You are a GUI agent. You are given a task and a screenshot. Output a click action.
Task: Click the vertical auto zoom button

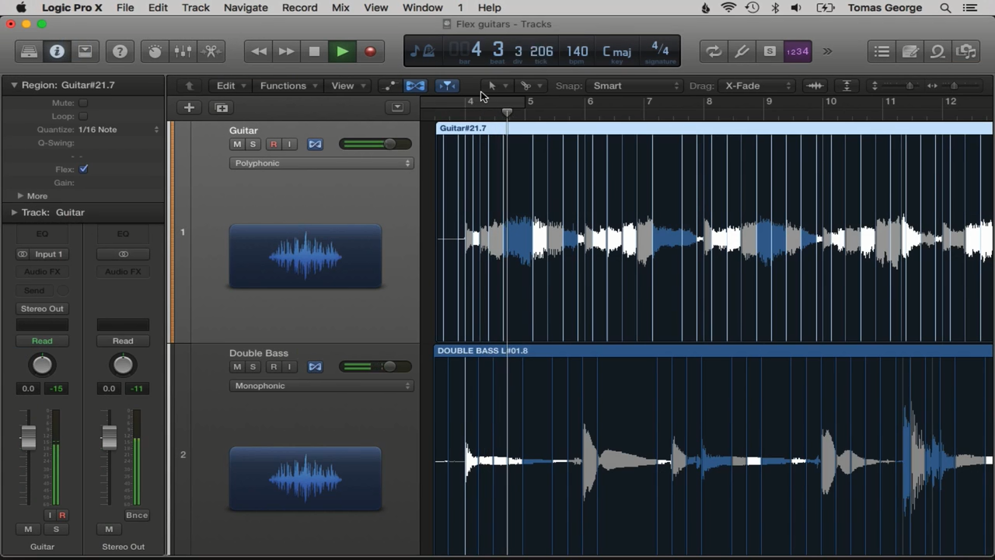pyautogui.click(x=847, y=86)
